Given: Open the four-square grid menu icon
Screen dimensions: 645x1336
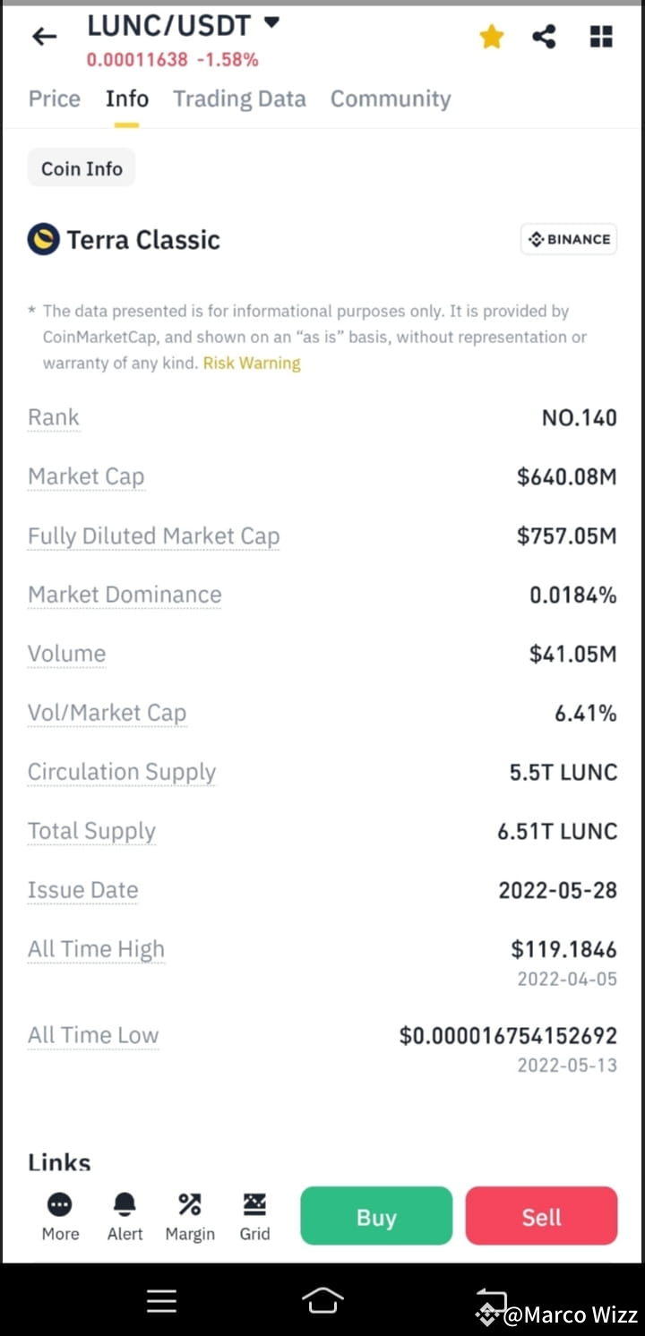Looking at the screenshot, I should (x=601, y=37).
